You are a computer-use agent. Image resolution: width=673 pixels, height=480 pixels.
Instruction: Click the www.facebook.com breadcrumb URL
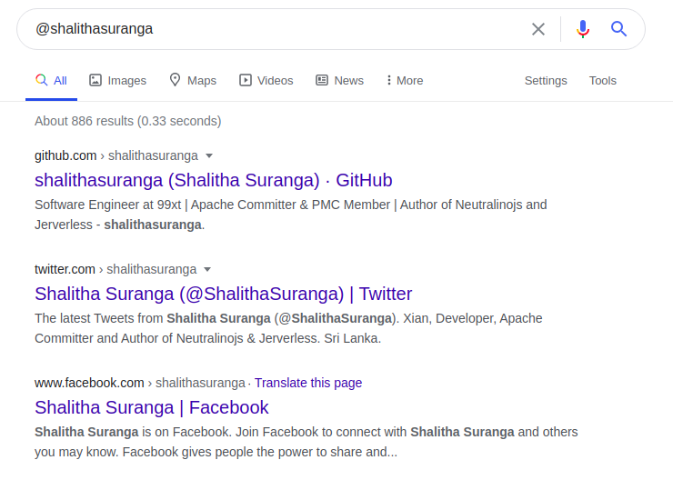140,383
